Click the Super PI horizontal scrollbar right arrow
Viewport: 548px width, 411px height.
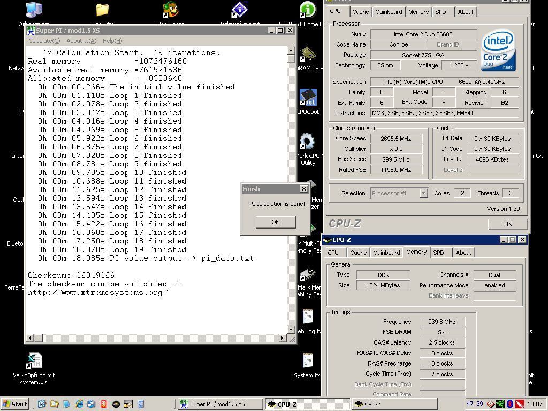[x=283, y=338]
